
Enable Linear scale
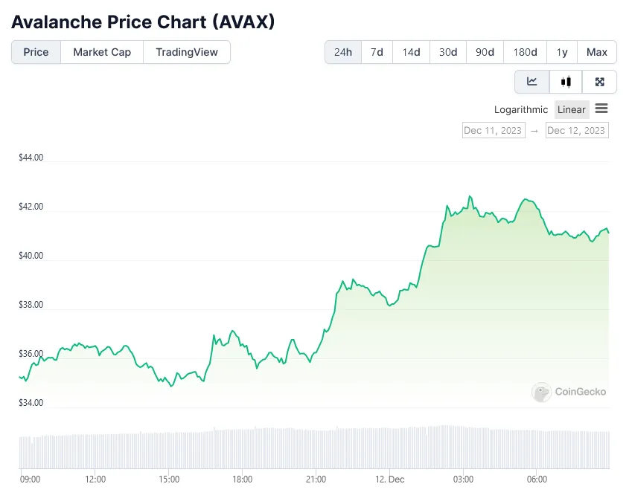571,109
